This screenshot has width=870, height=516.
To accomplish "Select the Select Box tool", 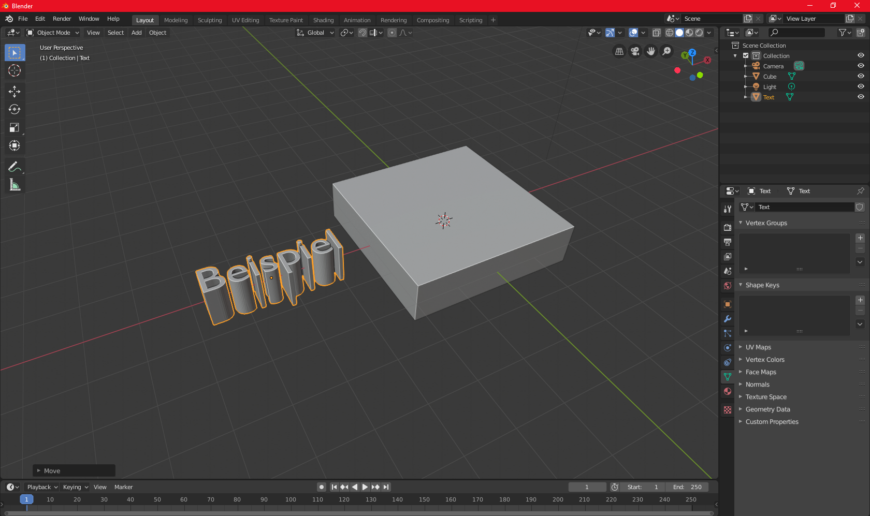I will pyautogui.click(x=15, y=53).
